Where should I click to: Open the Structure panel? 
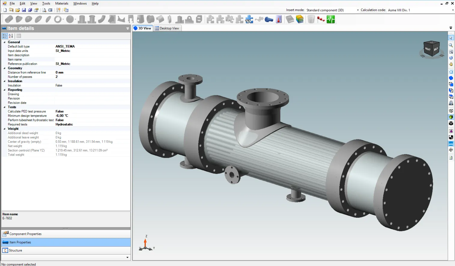[x=15, y=250]
